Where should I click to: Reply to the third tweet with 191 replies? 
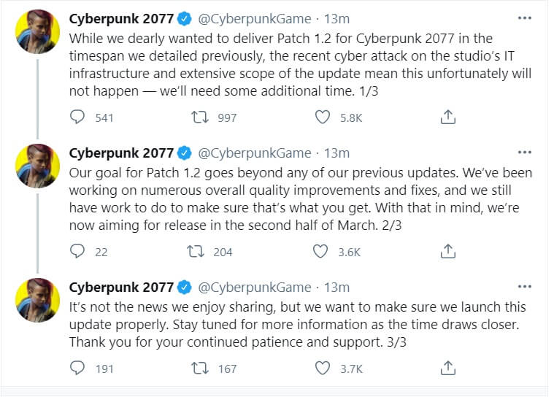coord(77,369)
